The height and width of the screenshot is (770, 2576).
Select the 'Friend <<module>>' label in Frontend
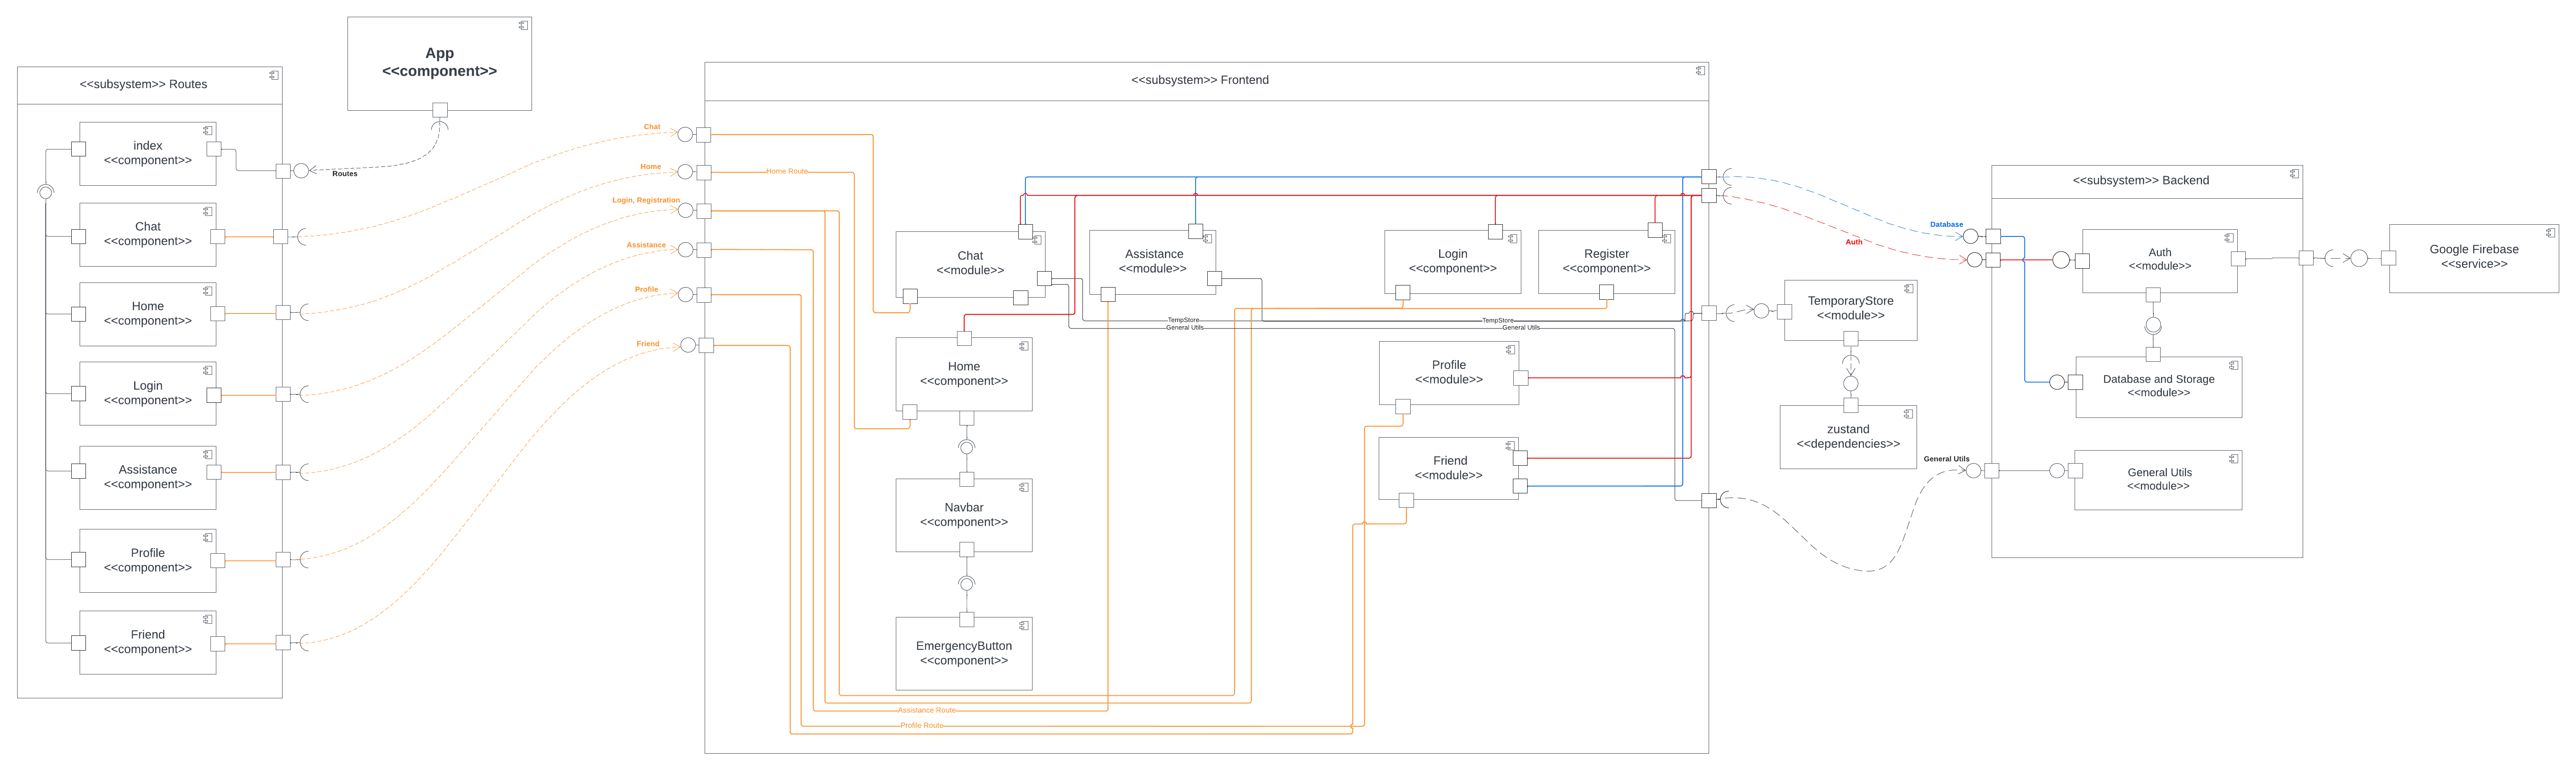(1449, 468)
